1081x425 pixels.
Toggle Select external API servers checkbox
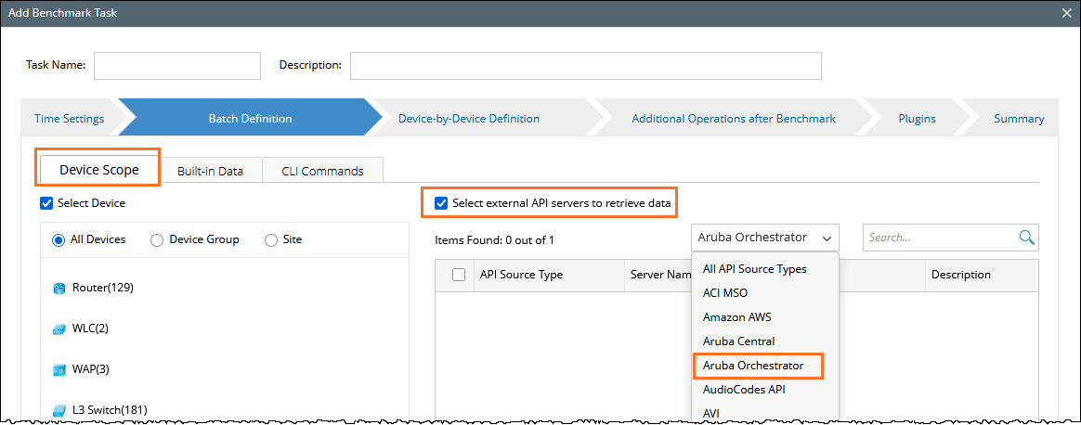pos(441,203)
